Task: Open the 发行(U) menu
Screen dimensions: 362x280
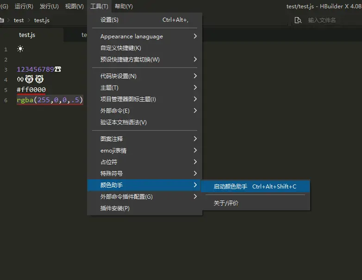Action: click(49, 6)
